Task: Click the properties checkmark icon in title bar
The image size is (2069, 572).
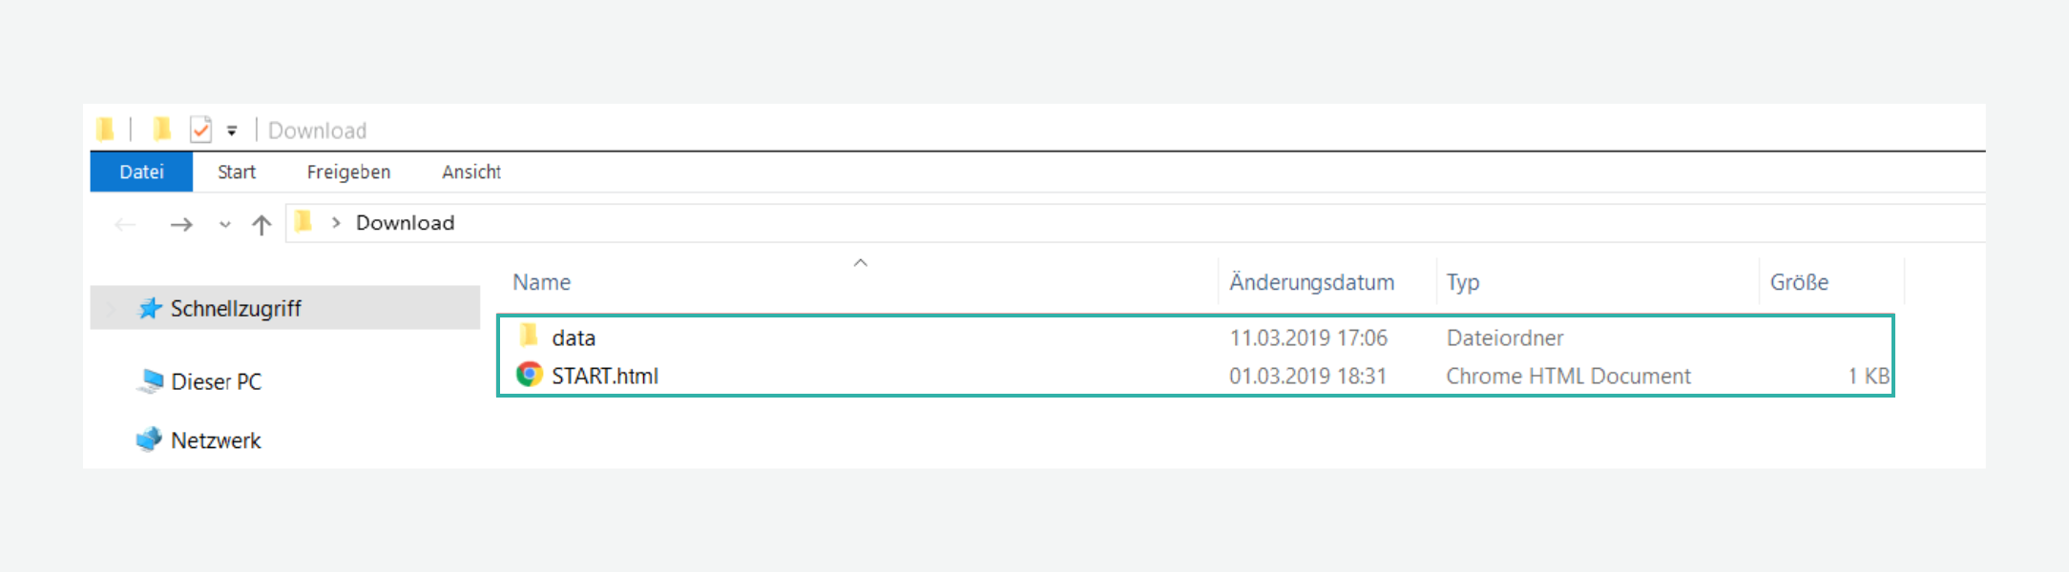Action: click(200, 130)
